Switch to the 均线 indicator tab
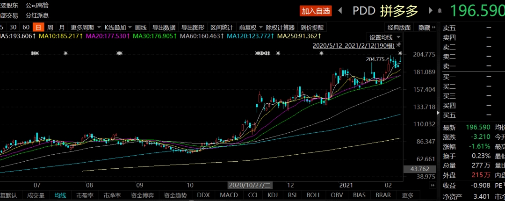 click(x=60, y=195)
